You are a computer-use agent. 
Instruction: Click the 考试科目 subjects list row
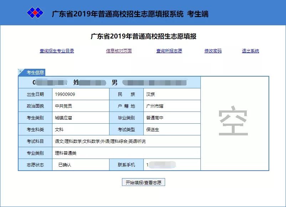(x=100, y=141)
